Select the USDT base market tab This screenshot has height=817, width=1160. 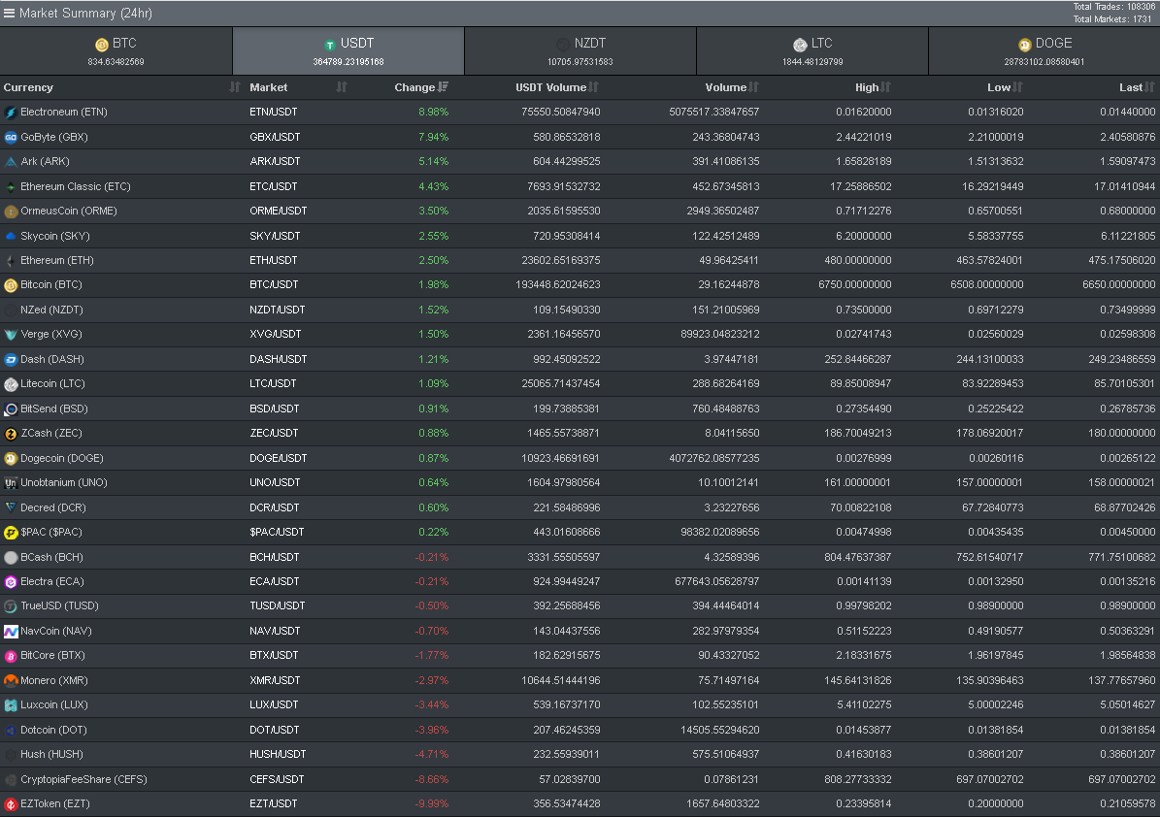pyautogui.click(x=348, y=51)
